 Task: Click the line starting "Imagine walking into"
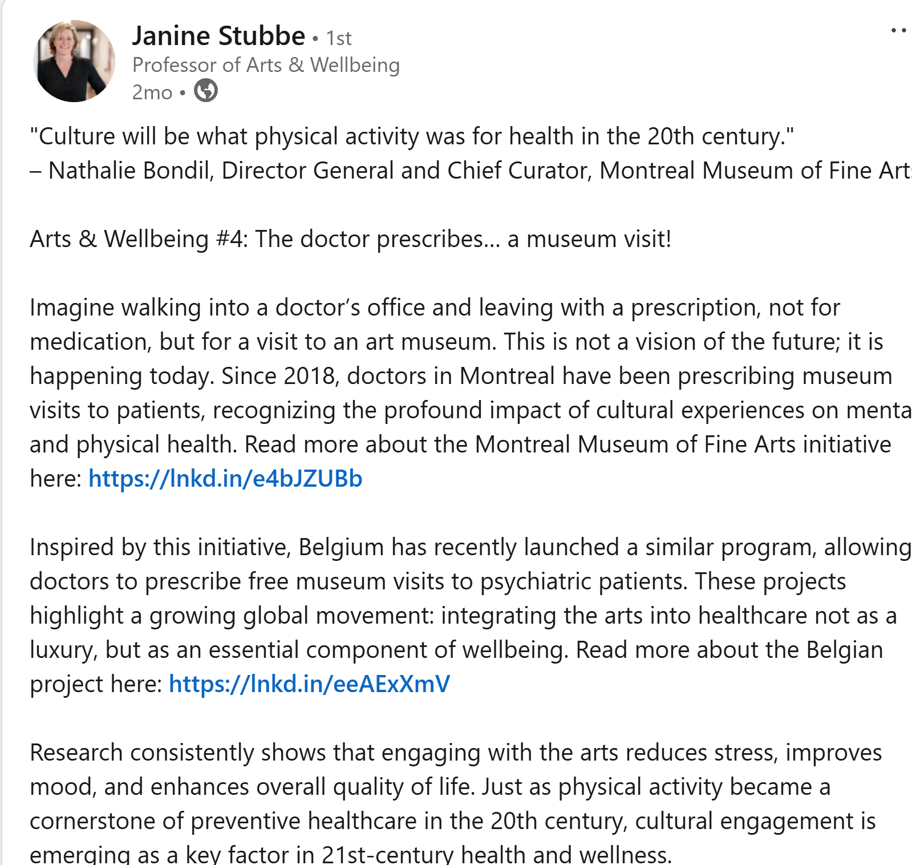[435, 308]
